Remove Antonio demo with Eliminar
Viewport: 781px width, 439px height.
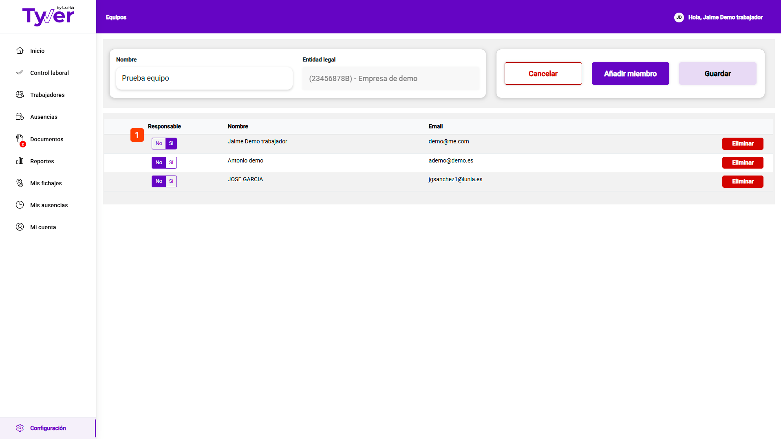[x=743, y=162]
